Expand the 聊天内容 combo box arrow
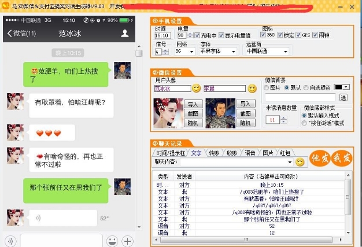 coord(290,162)
